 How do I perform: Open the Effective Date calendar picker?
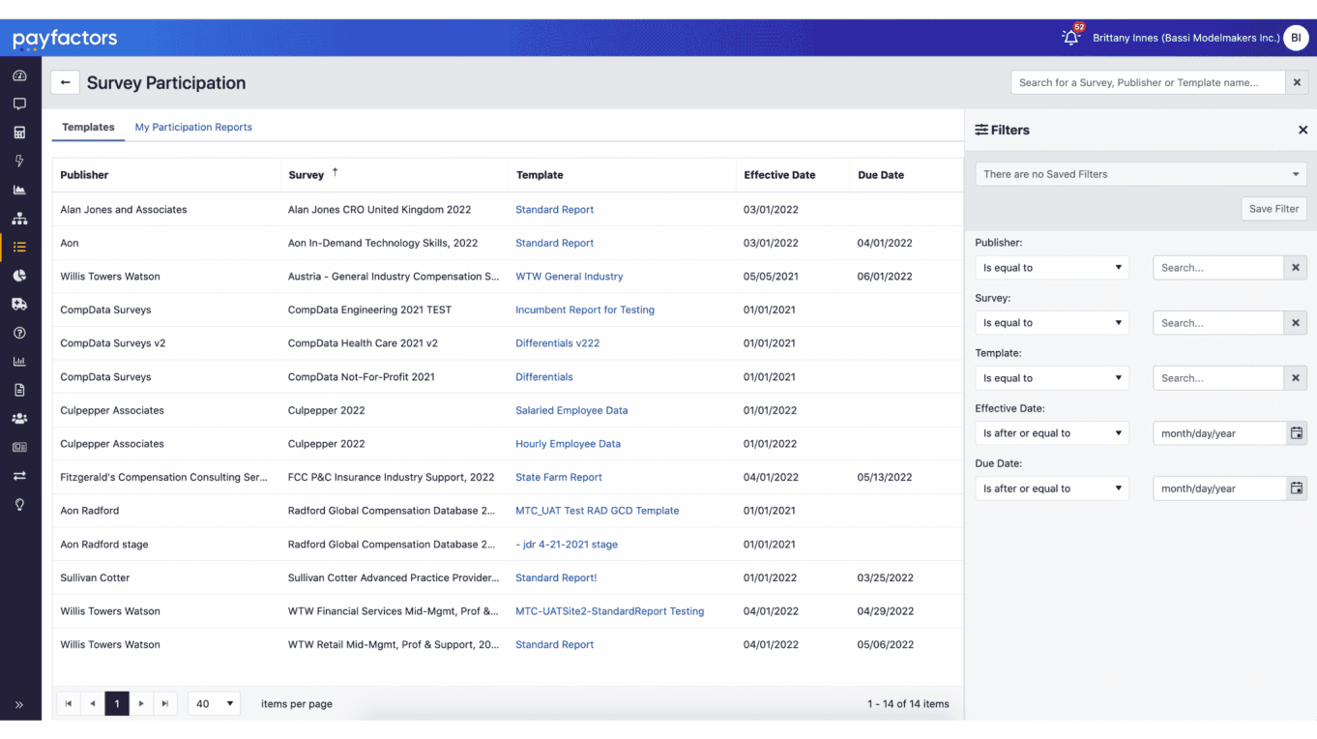pos(1296,433)
